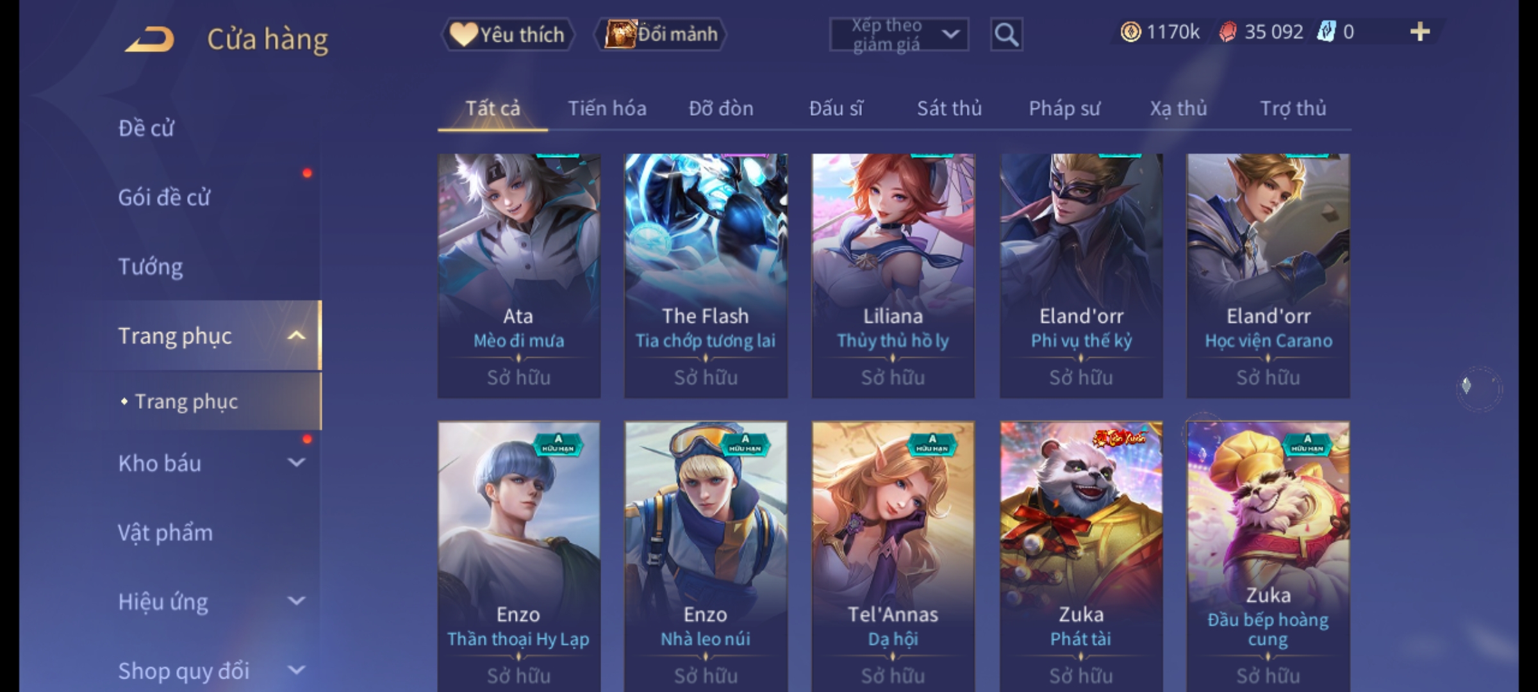Expand the Kho báu sidebar section
This screenshot has width=1538, height=692.
click(296, 463)
